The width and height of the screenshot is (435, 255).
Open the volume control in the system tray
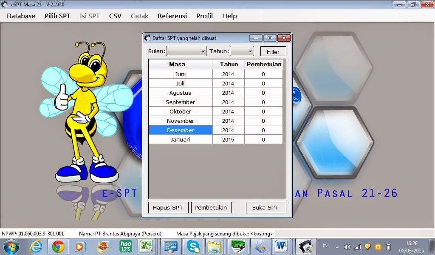click(x=347, y=246)
